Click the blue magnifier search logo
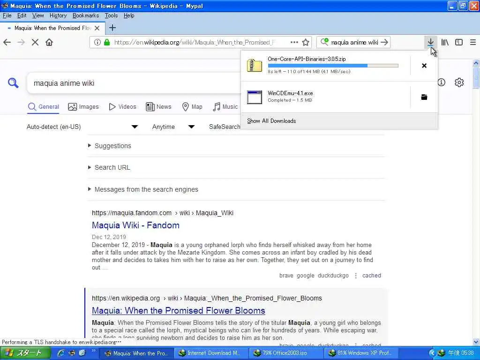The image size is (480, 360). pyautogui.click(x=13, y=82)
